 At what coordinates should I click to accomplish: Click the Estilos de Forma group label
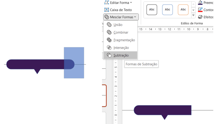point(192,23)
